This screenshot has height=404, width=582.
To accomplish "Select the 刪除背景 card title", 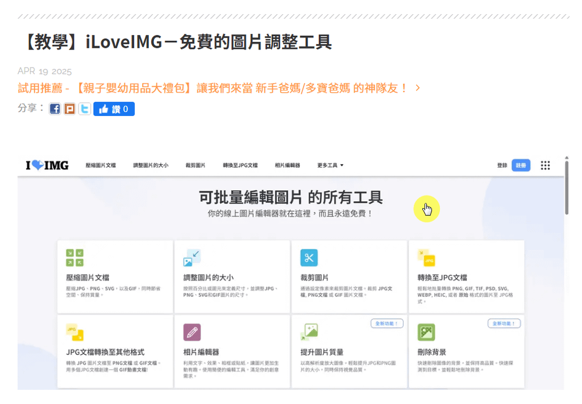I will [x=432, y=352].
